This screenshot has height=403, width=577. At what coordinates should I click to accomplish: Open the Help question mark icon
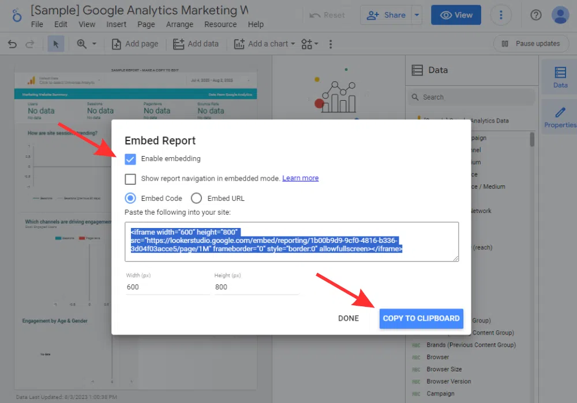(536, 15)
